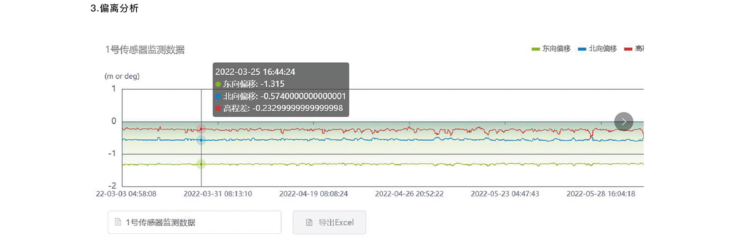The image size is (740, 251).
Task: Click the round next-arrow button on chart
Action: [x=623, y=122]
